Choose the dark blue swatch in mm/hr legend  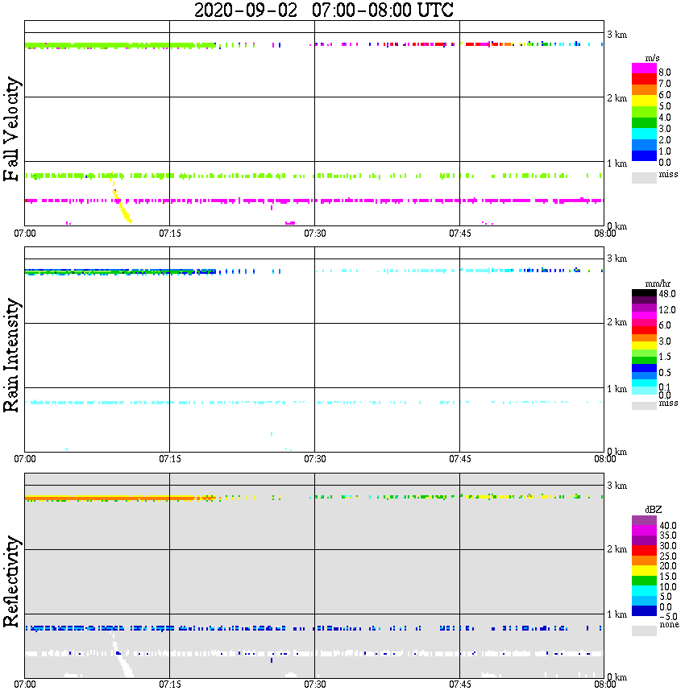tap(644, 368)
